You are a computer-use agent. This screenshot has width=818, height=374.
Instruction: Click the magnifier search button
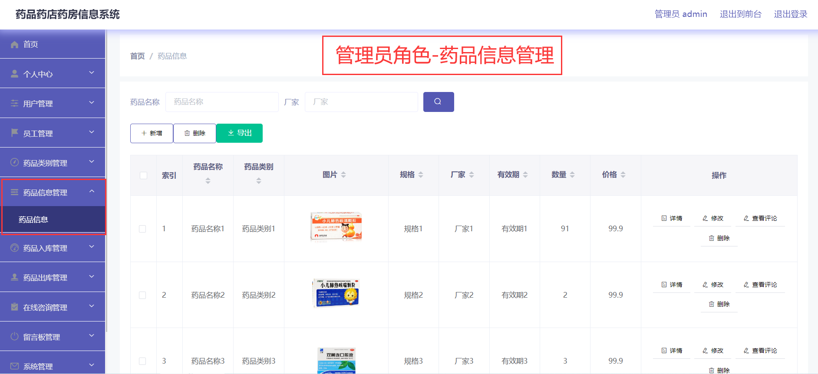[439, 102]
